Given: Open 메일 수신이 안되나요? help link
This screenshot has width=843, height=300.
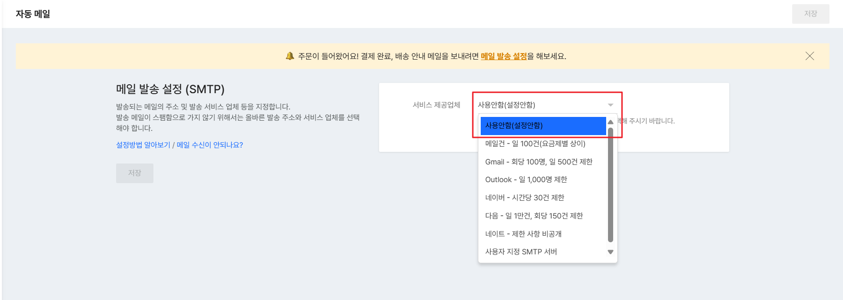Looking at the screenshot, I should (210, 145).
